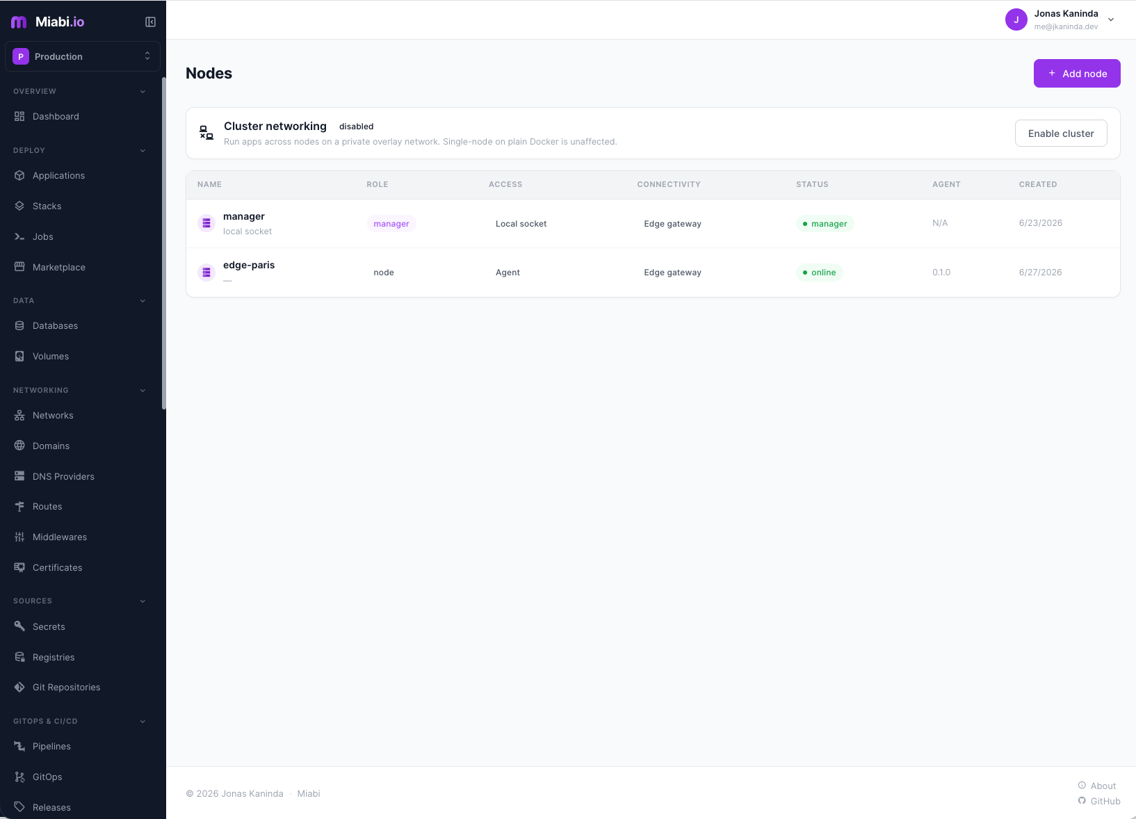This screenshot has width=1136, height=819.
Task: Click the Routes signpost icon
Action: tap(19, 507)
